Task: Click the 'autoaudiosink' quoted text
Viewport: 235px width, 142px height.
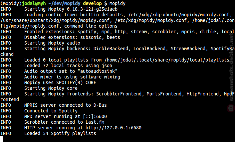Action: click(98, 71)
